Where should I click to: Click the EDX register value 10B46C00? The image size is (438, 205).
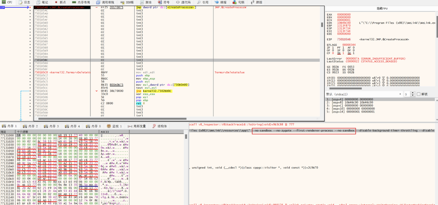click(x=344, y=23)
